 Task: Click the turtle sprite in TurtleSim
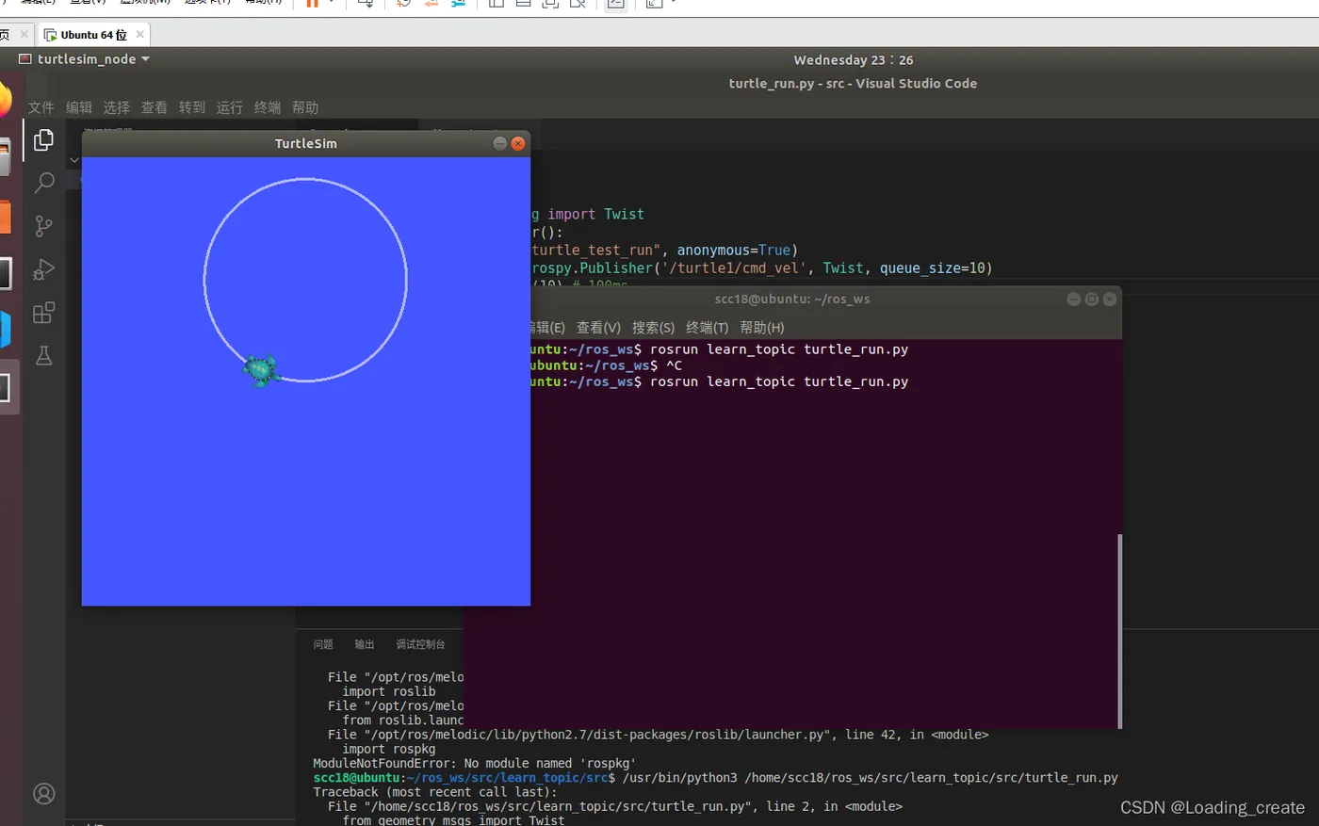pos(261,370)
